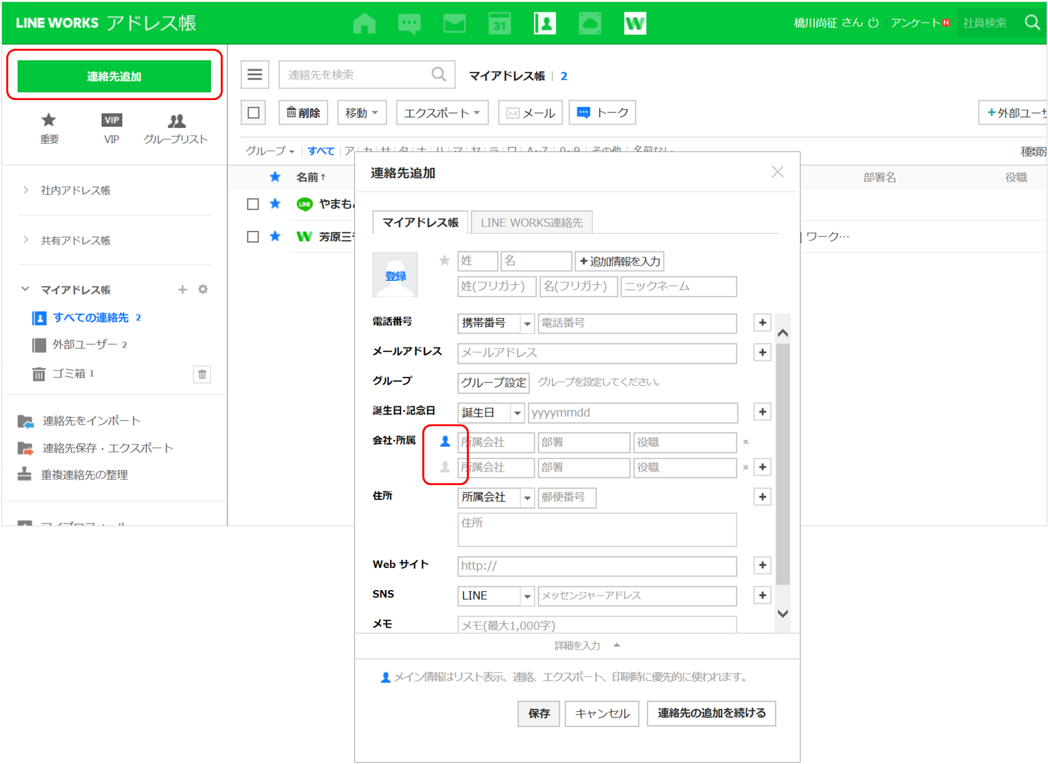Open the Drive cloud folder icon
The height and width of the screenshot is (764, 1048).
[589, 23]
